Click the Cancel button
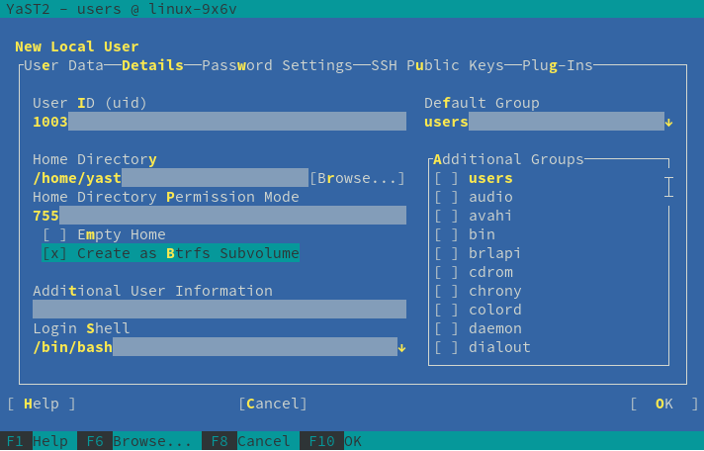This screenshot has width=704, height=451. (273, 404)
